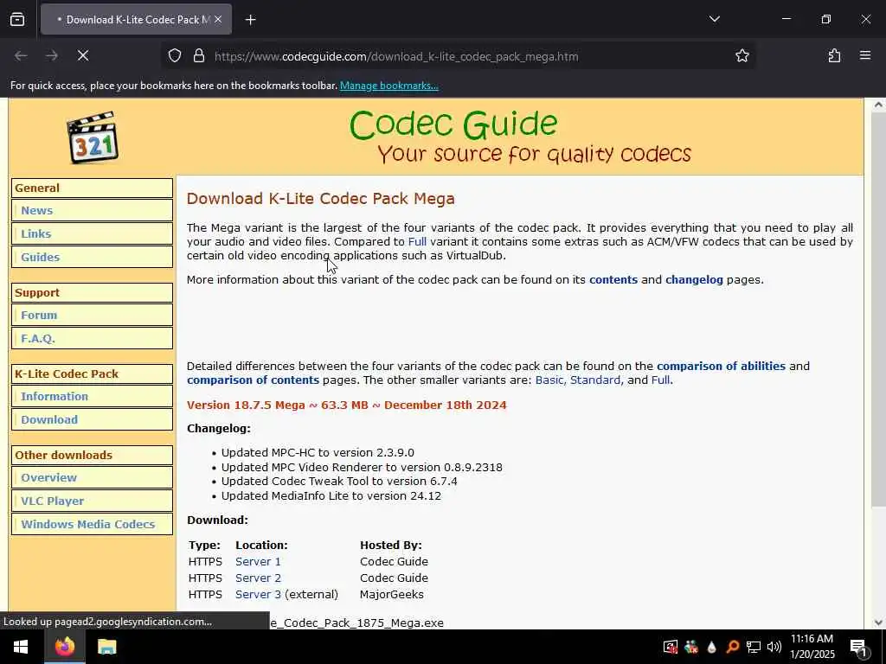Click the 321 clapperboard logo
Image resolution: width=886 pixels, height=664 pixels.
(x=93, y=137)
